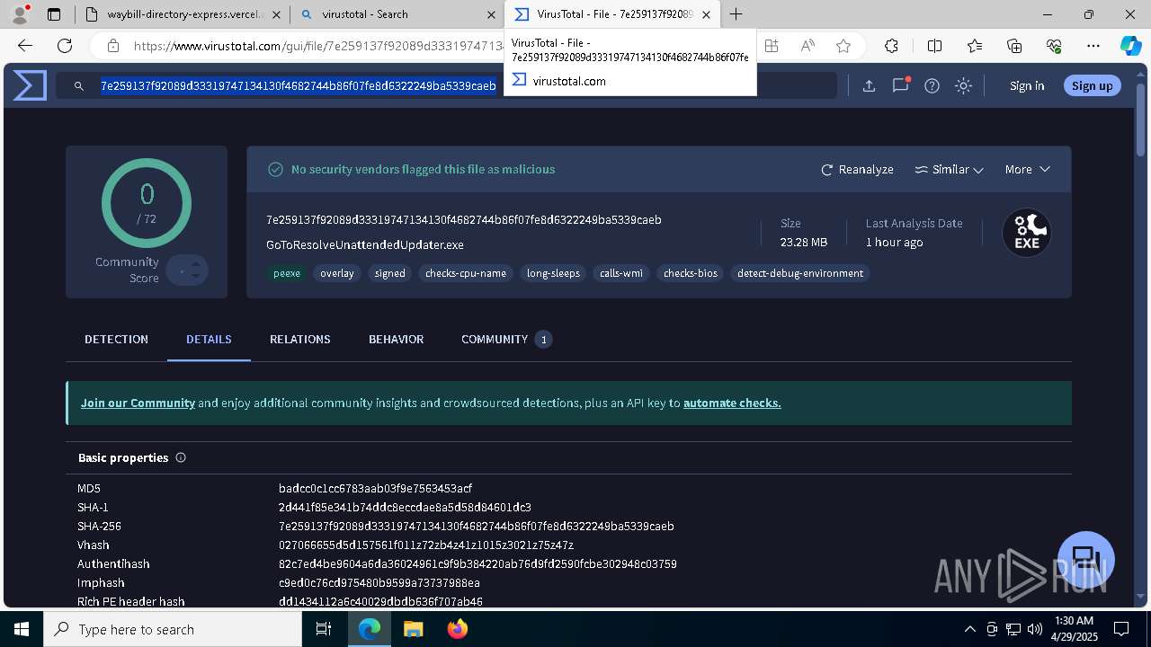The height and width of the screenshot is (647, 1151).
Task: Close the virustotal - Search tab
Action: coord(490,14)
